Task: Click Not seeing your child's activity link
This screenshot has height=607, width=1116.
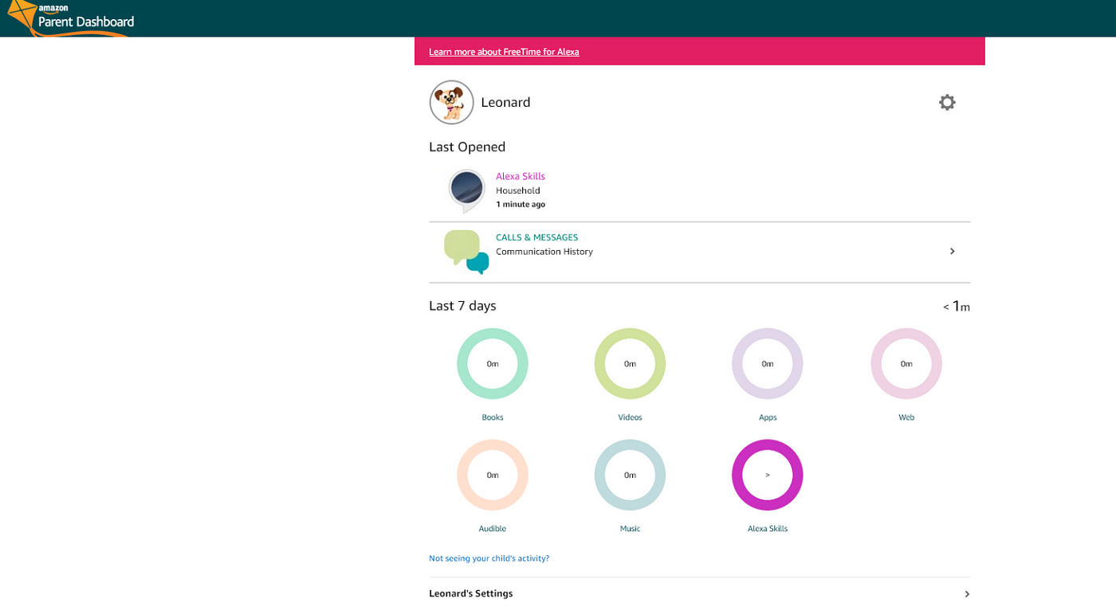Action: 489,558
